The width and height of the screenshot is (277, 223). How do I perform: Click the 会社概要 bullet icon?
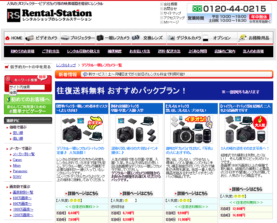162,4
